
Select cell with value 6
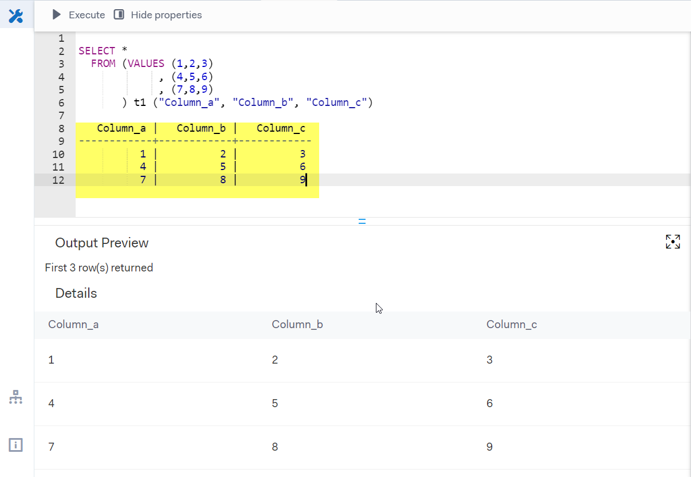[490, 404]
